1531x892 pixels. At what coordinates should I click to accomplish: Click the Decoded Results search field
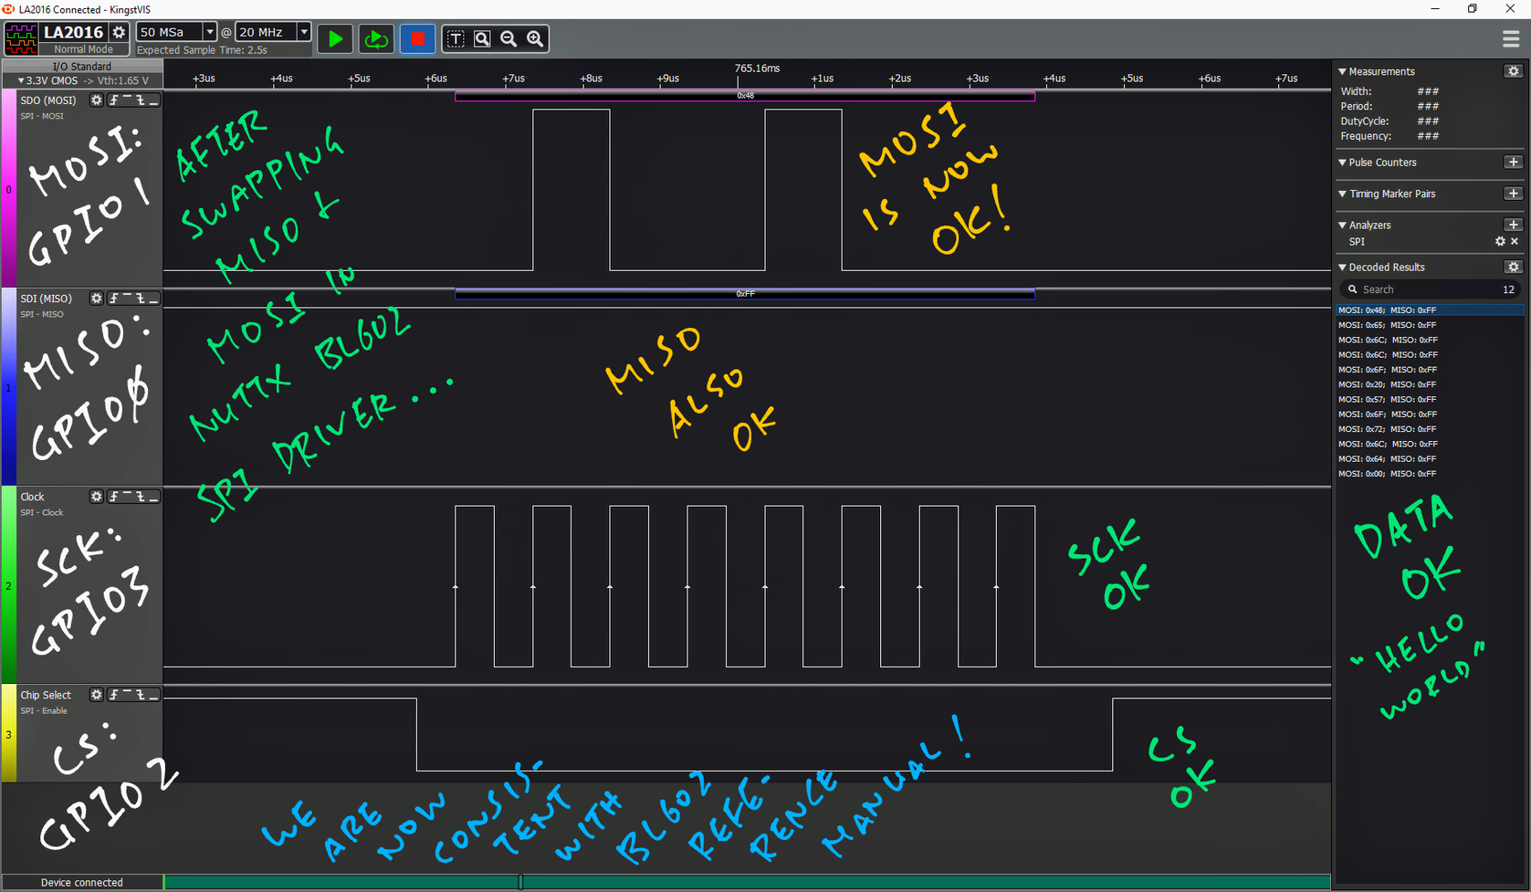tap(1424, 289)
